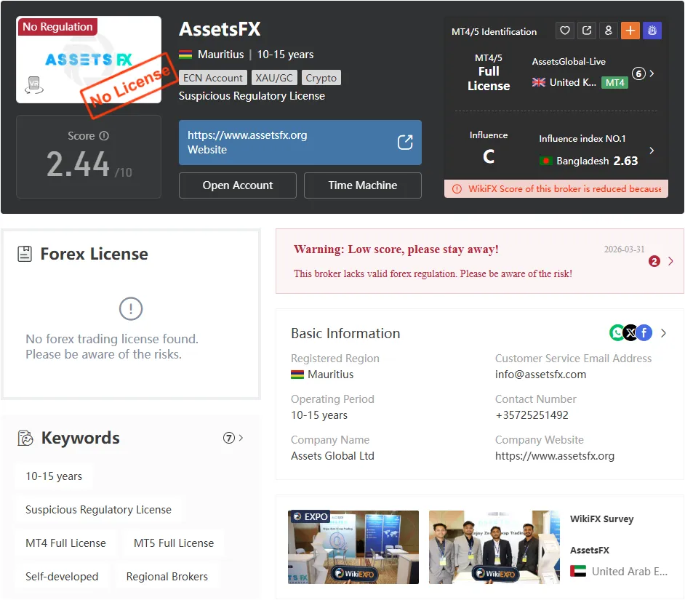Viewport: 685px width, 600px height.
Task: Click the Keywords section icon
Action: click(25, 438)
